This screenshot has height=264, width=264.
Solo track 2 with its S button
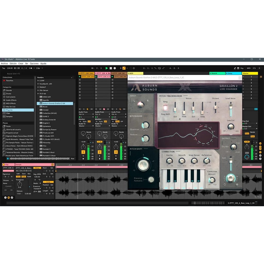click(x=100, y=156)
